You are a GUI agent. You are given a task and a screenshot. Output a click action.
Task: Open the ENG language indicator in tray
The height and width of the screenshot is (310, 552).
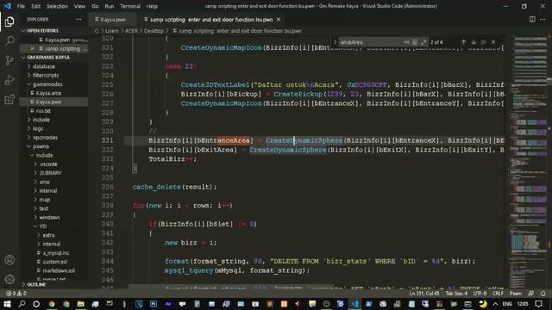(x=507, y=304)
